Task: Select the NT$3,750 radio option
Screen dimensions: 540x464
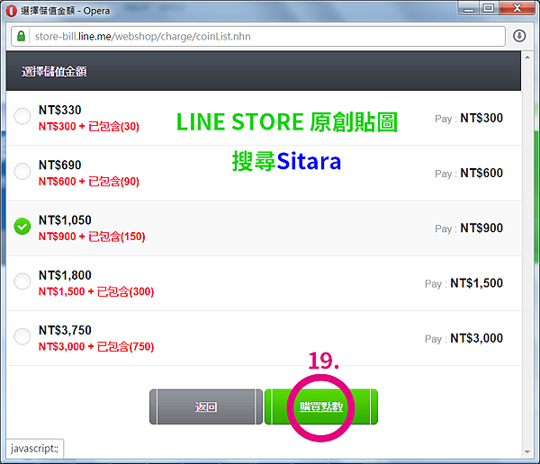Action: click(22, 336)
